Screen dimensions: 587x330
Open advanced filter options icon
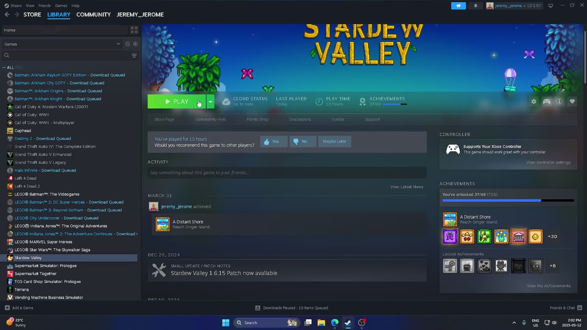(x=134, y=55)
